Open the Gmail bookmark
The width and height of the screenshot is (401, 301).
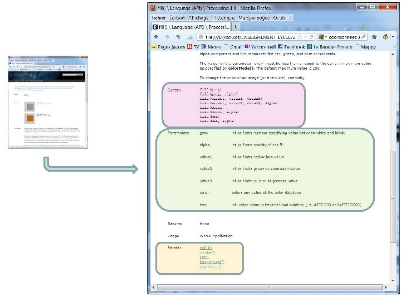click(233, 47)
